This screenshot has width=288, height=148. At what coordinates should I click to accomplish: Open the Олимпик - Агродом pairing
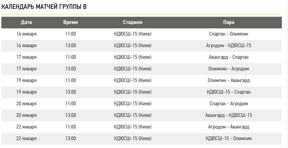(229, 69)
